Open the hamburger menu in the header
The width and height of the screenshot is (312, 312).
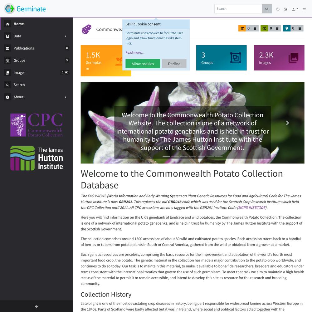(x=304, y=9)
